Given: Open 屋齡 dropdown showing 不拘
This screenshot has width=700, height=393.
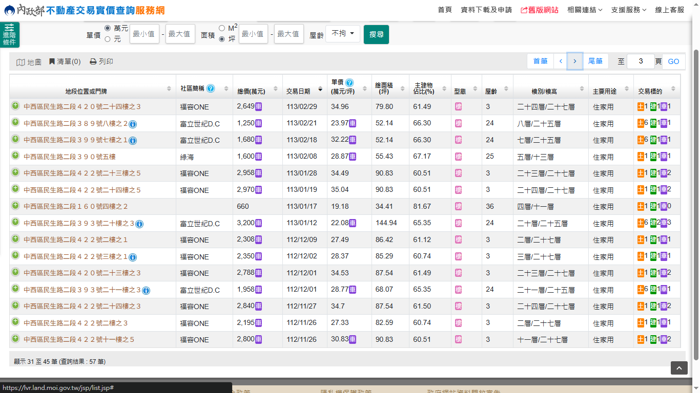Looking at the screenshot, I should tap(343, 34).
